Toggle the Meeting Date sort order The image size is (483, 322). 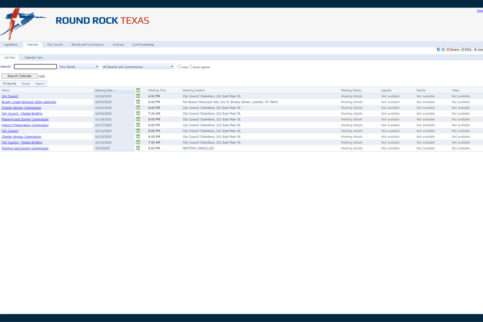[x=105, y=90]
